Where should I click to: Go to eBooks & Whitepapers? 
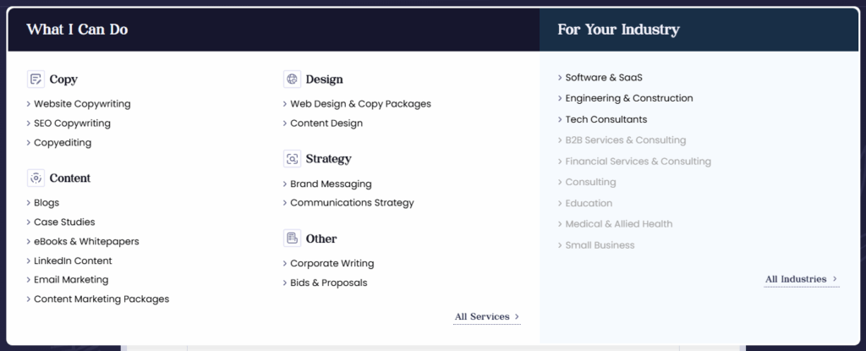(87, 242)
